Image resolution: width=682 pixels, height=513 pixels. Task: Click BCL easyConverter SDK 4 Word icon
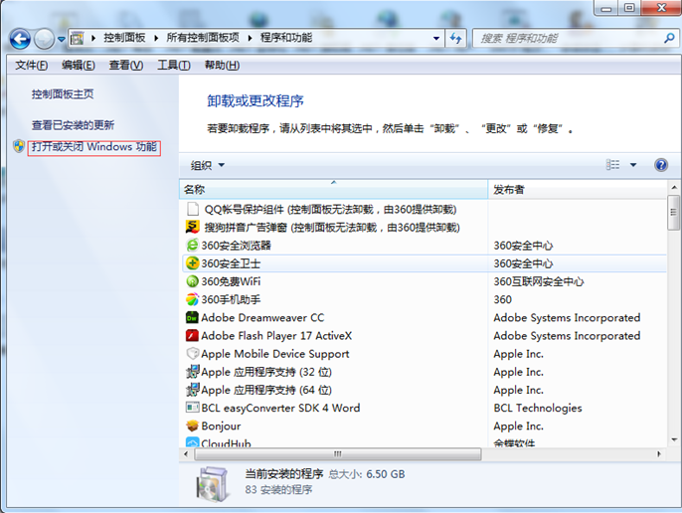click(192, 408)
